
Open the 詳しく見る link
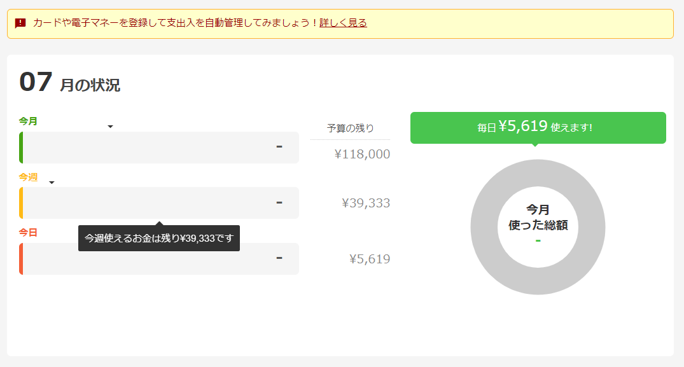(x=343, y=24)
